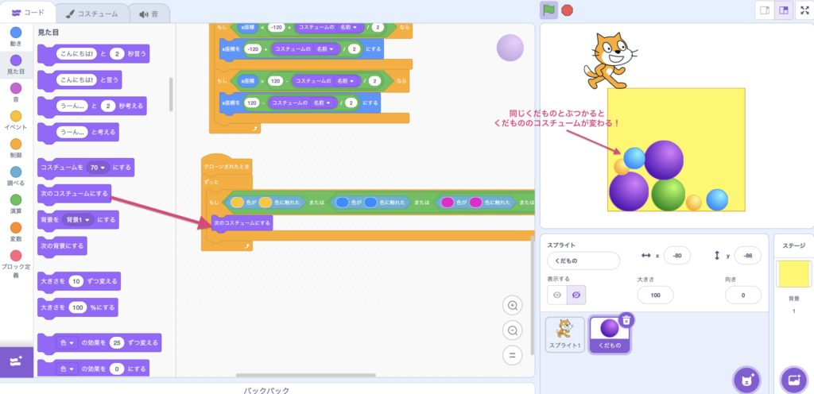Open the コスチューム tab
814x394 pixels.
pyautogui.click(x=91, y=14)
